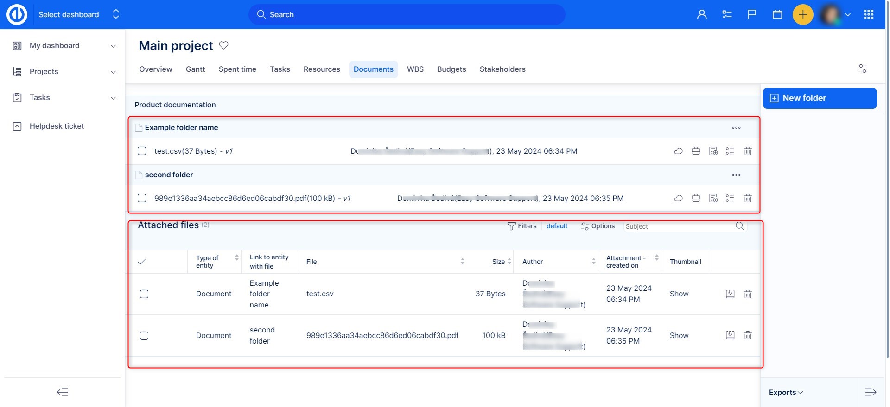Click the Subject search input field
The width and height of the screenshot is (890, 407).
pos(677,226)
